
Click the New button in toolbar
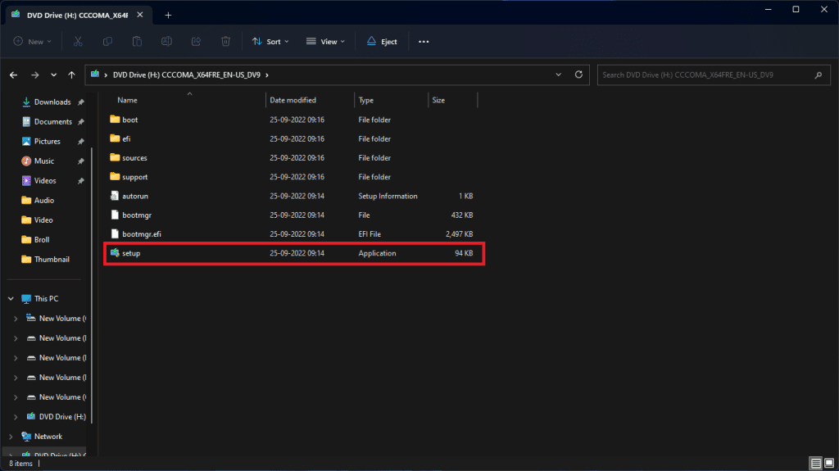pos(33,42)
